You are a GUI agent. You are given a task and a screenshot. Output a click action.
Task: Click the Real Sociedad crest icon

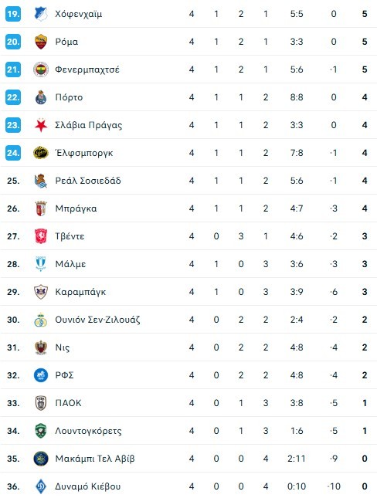(41, 181)
